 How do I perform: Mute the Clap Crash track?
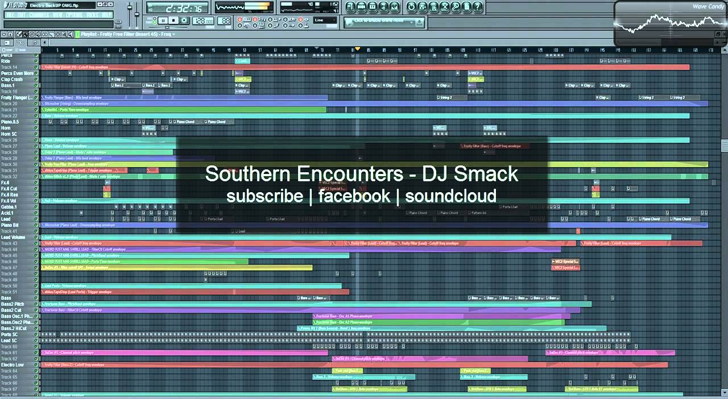tap(36, 79)
